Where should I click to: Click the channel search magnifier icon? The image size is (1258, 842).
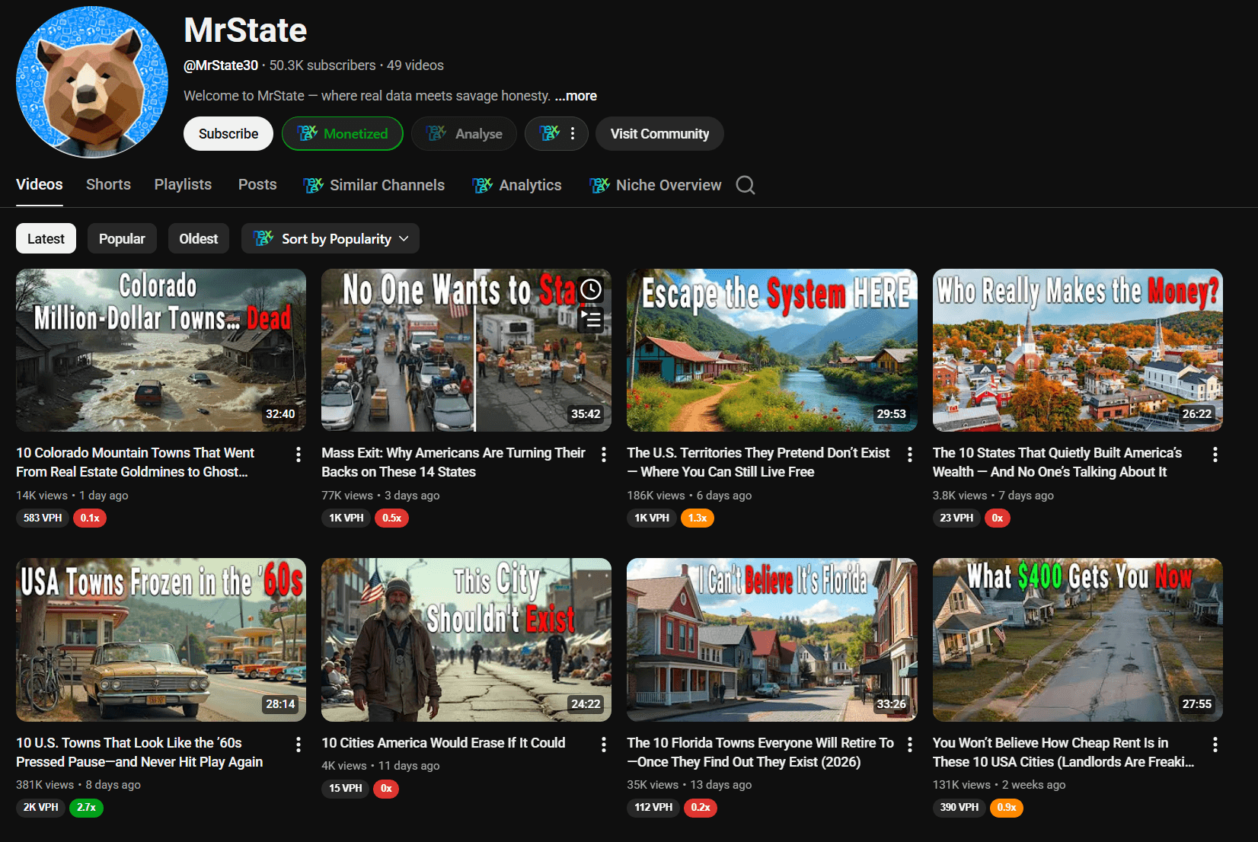(746, 185)
